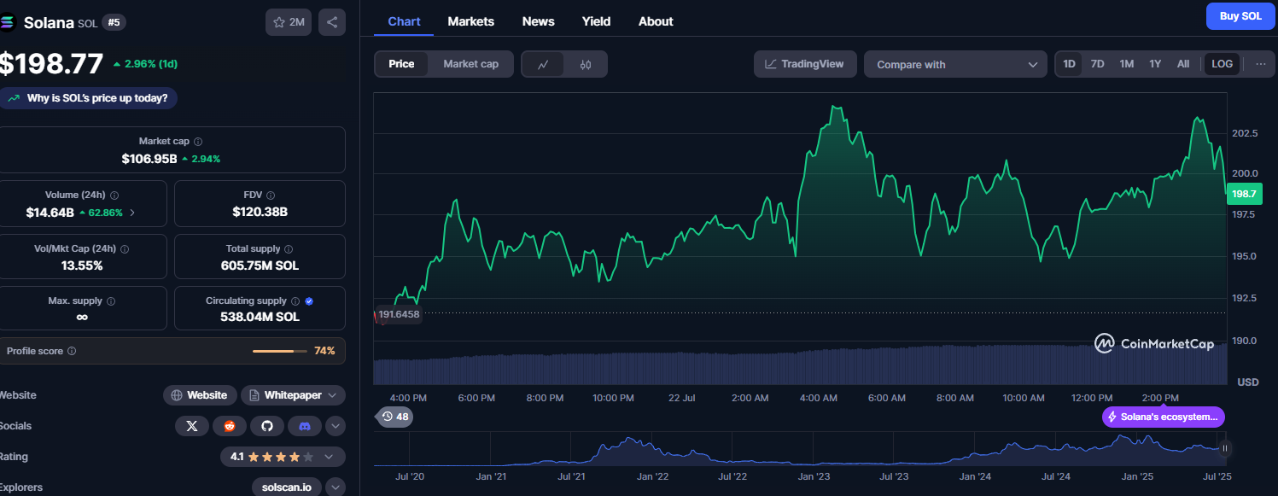
Task: Show the All time chart range
Action: coord(1183,64)
